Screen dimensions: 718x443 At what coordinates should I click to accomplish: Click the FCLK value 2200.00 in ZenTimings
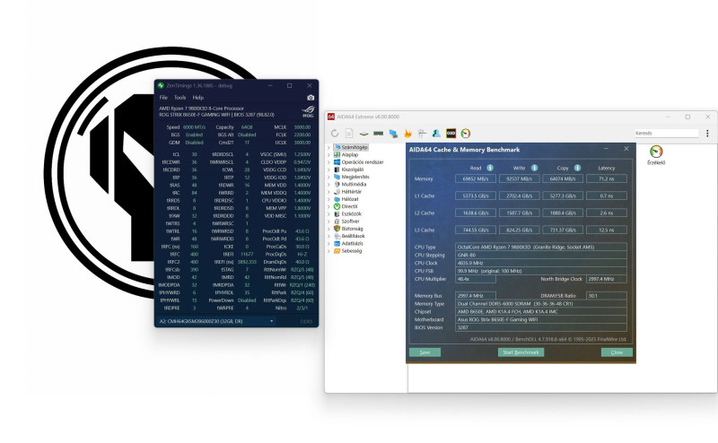[302, 135]
